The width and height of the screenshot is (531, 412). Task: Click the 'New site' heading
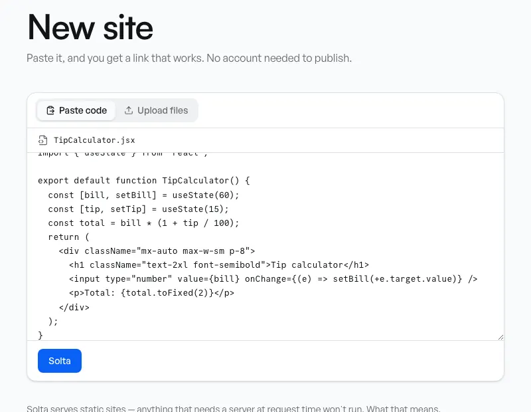[x=90, y=28]
